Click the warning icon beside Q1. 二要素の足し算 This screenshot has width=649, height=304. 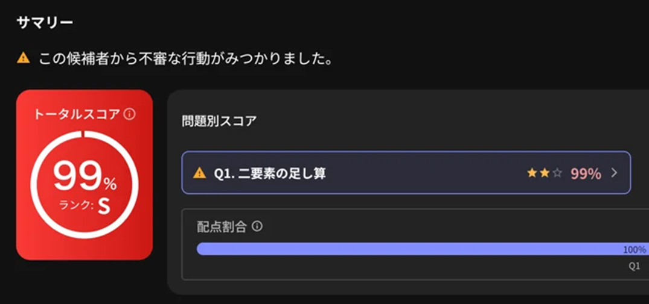[199, 173]
